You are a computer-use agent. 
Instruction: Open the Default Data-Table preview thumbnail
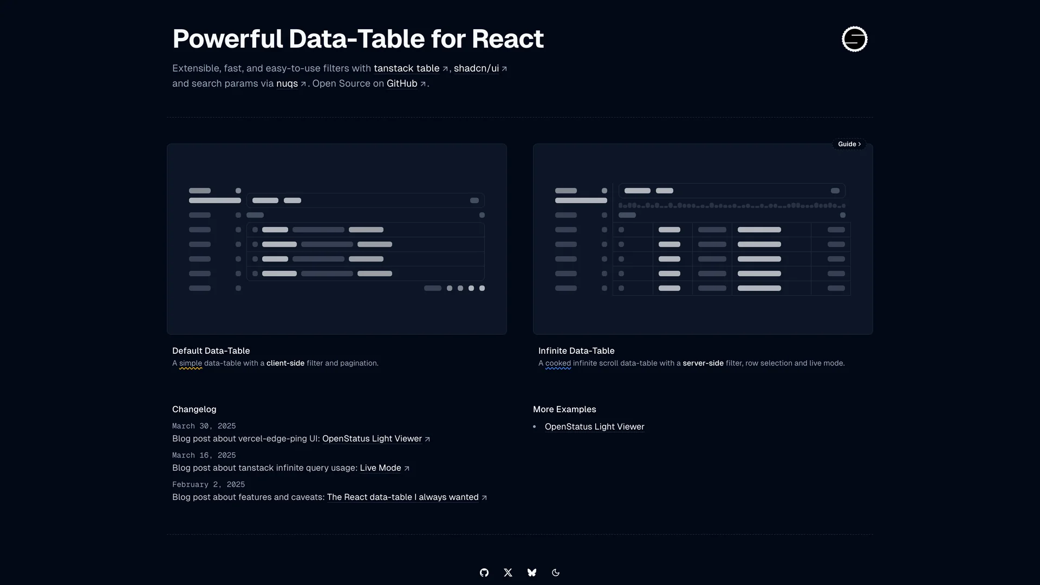[x=337, y=239]
